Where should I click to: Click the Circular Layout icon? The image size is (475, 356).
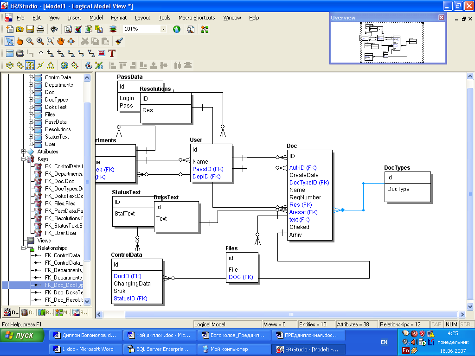[x=10, y=65]
